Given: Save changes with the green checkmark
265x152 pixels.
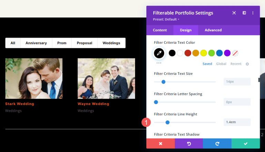Looking at the screenshot, I should point(245,143).
